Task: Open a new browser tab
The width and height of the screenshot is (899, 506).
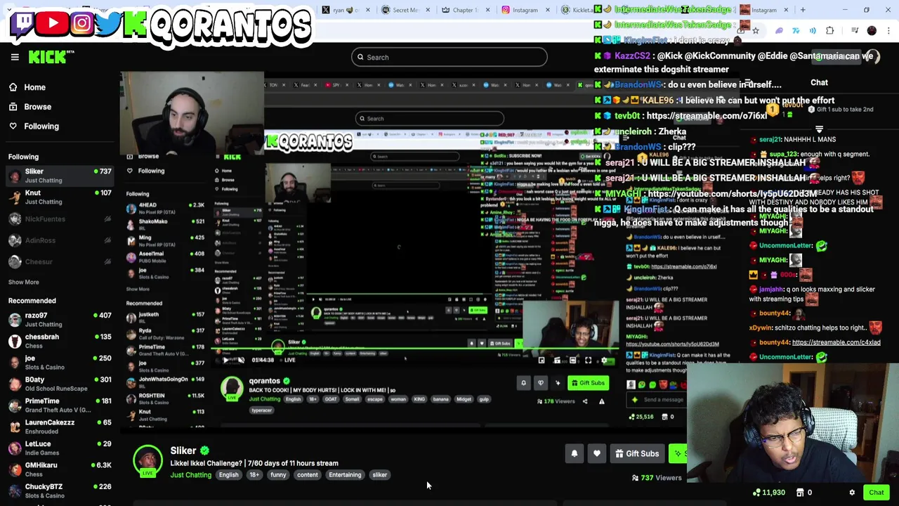Action: tap(803, 10)
